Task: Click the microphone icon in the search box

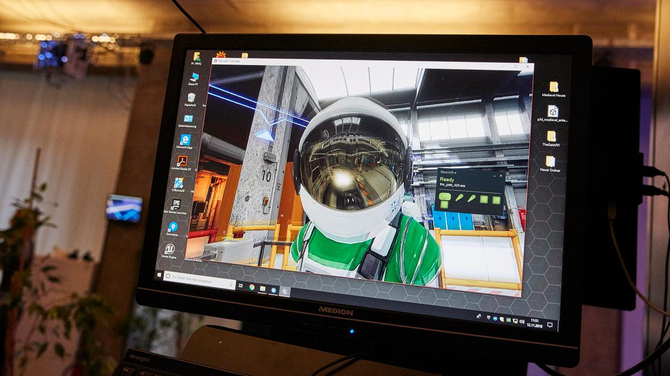Action: [x=231, y=284]
